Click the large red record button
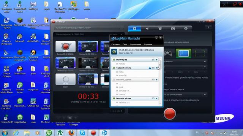 (x=170, y=114)
